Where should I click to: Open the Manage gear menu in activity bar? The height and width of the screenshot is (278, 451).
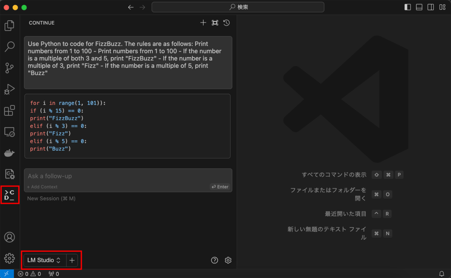click(9, 258)
